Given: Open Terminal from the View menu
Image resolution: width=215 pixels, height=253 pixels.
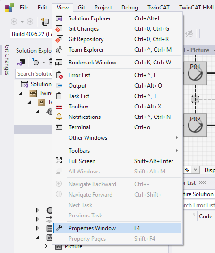Looking at the screenshot, I should pos(117,127).
